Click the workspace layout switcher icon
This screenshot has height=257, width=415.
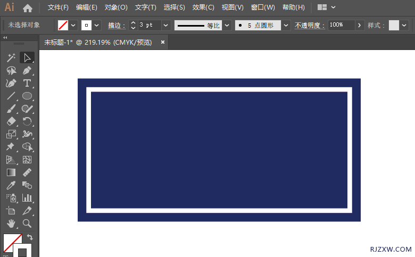322,7
